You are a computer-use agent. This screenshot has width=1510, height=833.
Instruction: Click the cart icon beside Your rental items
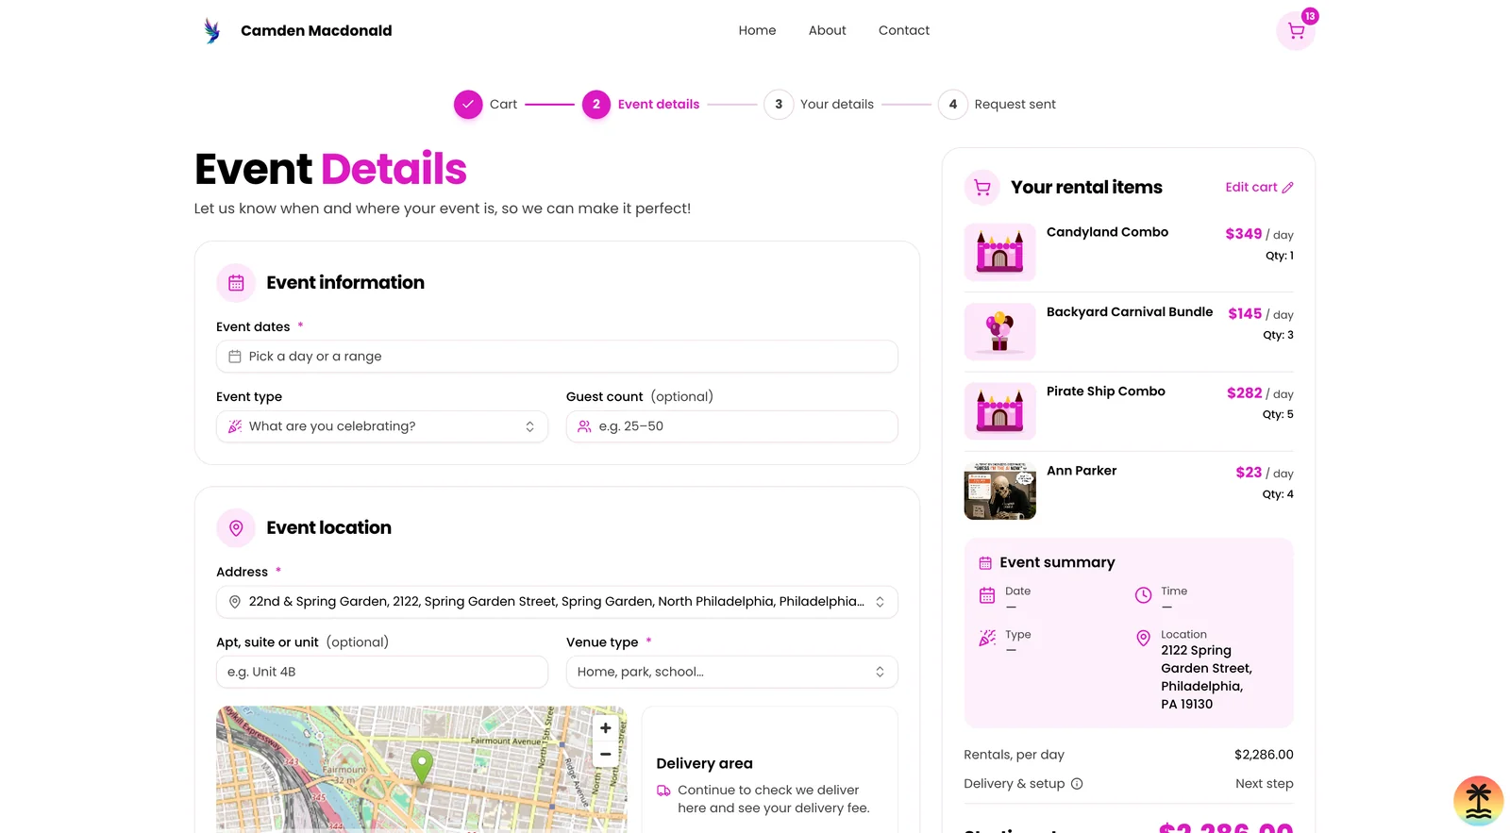coord(982,188)
